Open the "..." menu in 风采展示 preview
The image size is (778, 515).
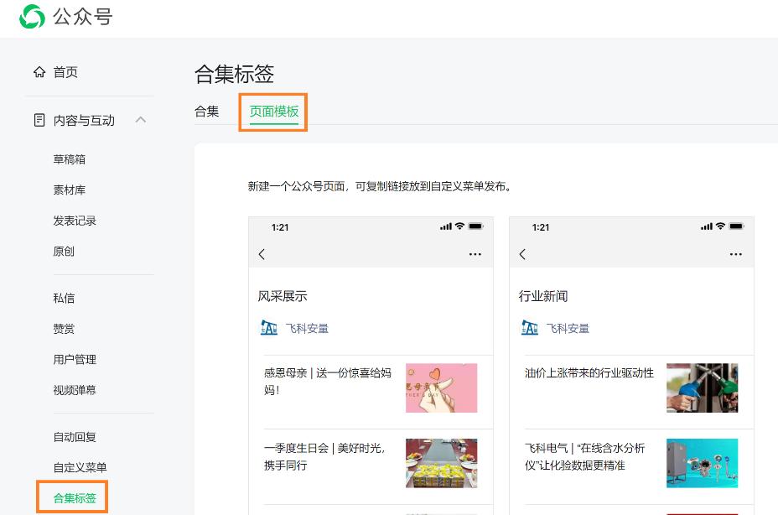point(475,254)
